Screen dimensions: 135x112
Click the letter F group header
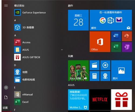click(x=15, y=110)
